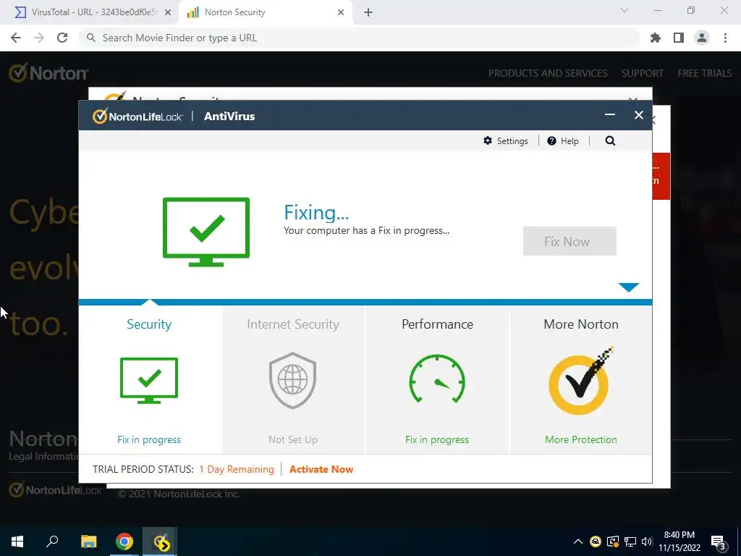Close the Norton Security browser tab

click(341, 12)
